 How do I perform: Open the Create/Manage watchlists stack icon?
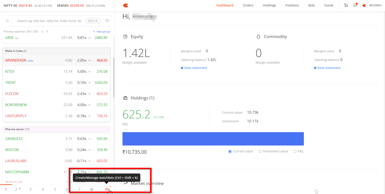(x=108, y=189)
